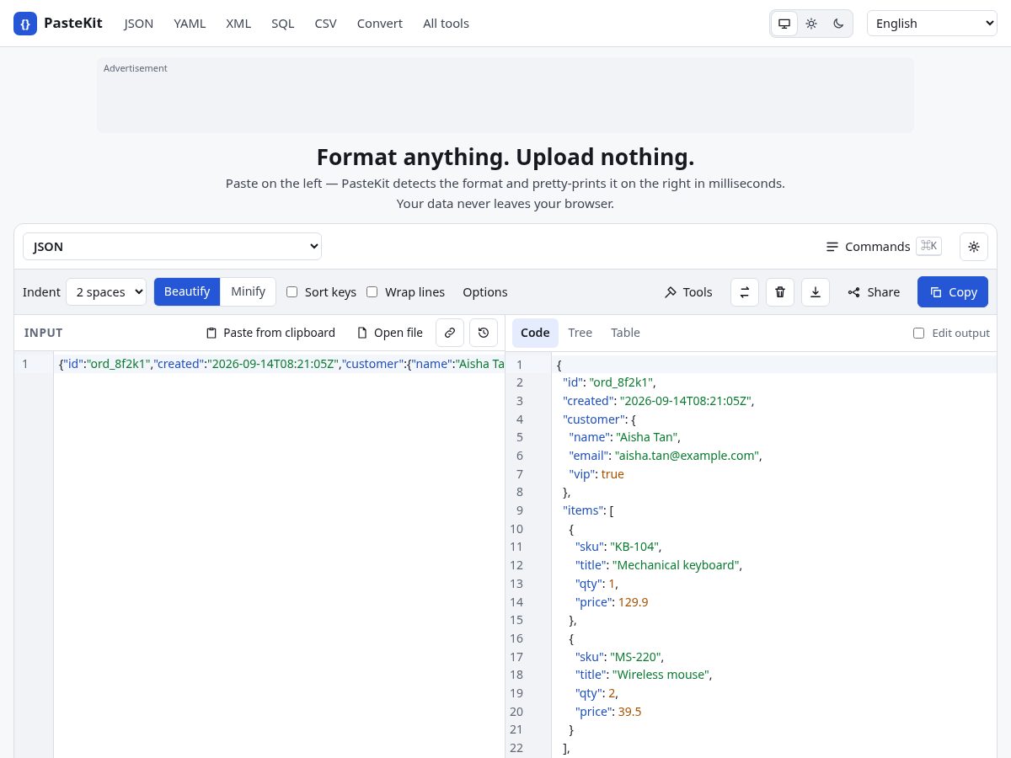Swap input and output panes

coord(745,292)
